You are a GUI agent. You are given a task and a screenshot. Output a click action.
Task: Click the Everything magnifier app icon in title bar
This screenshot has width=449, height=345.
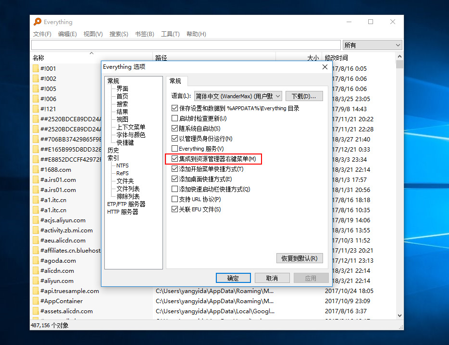click(x=37, y=22)
